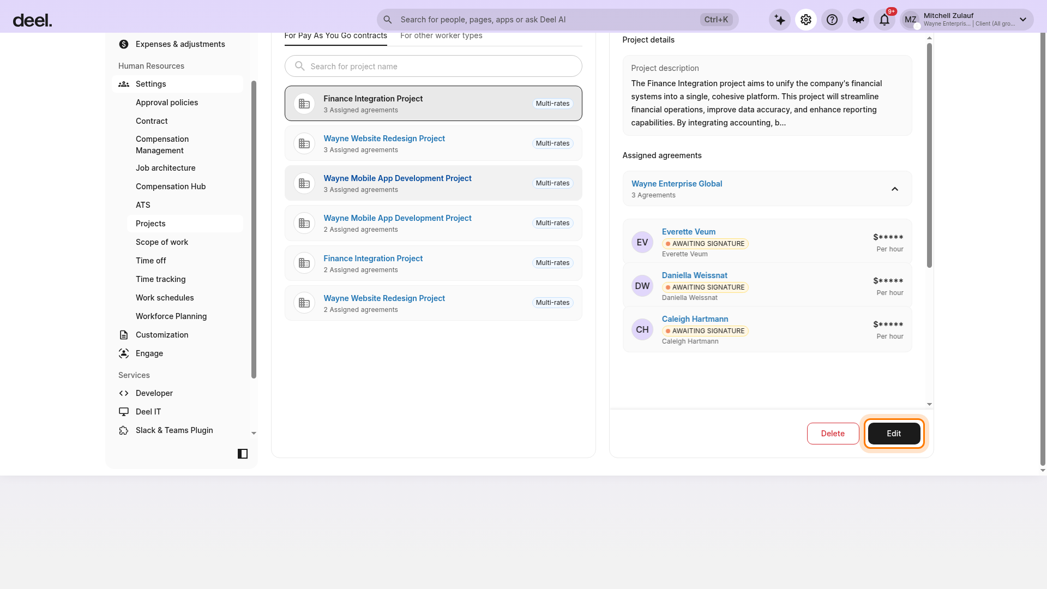Click building icon on Wayne Website Redesign, 2 agreements
This screenshot has width=1047, height=589.
pyautogui.click(x=304, y=303)
